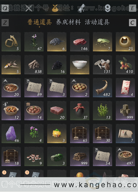The height and width of the screenshot is (192, 138).
Task: Switch to 活动道具 tab
Action: point(97,22)
